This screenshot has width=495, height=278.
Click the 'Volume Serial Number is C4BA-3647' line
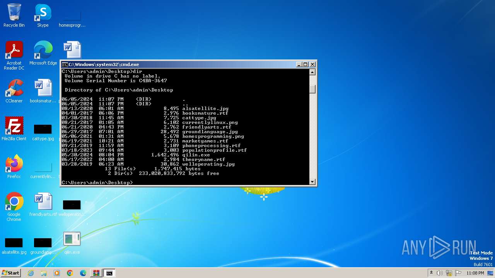116,81
